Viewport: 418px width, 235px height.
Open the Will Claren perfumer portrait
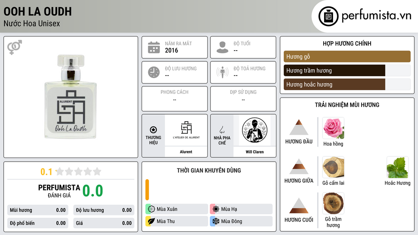tap(255, 130)
